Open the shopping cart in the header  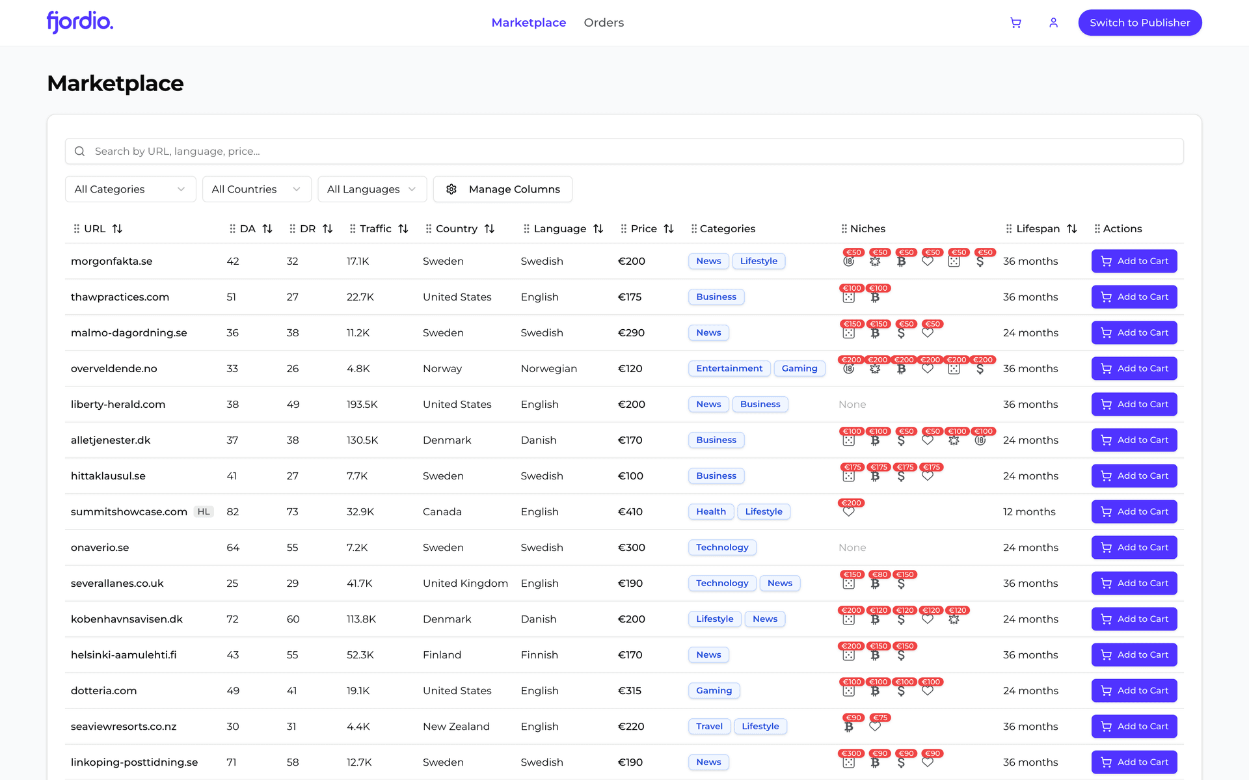click(x=1015, y=22)
